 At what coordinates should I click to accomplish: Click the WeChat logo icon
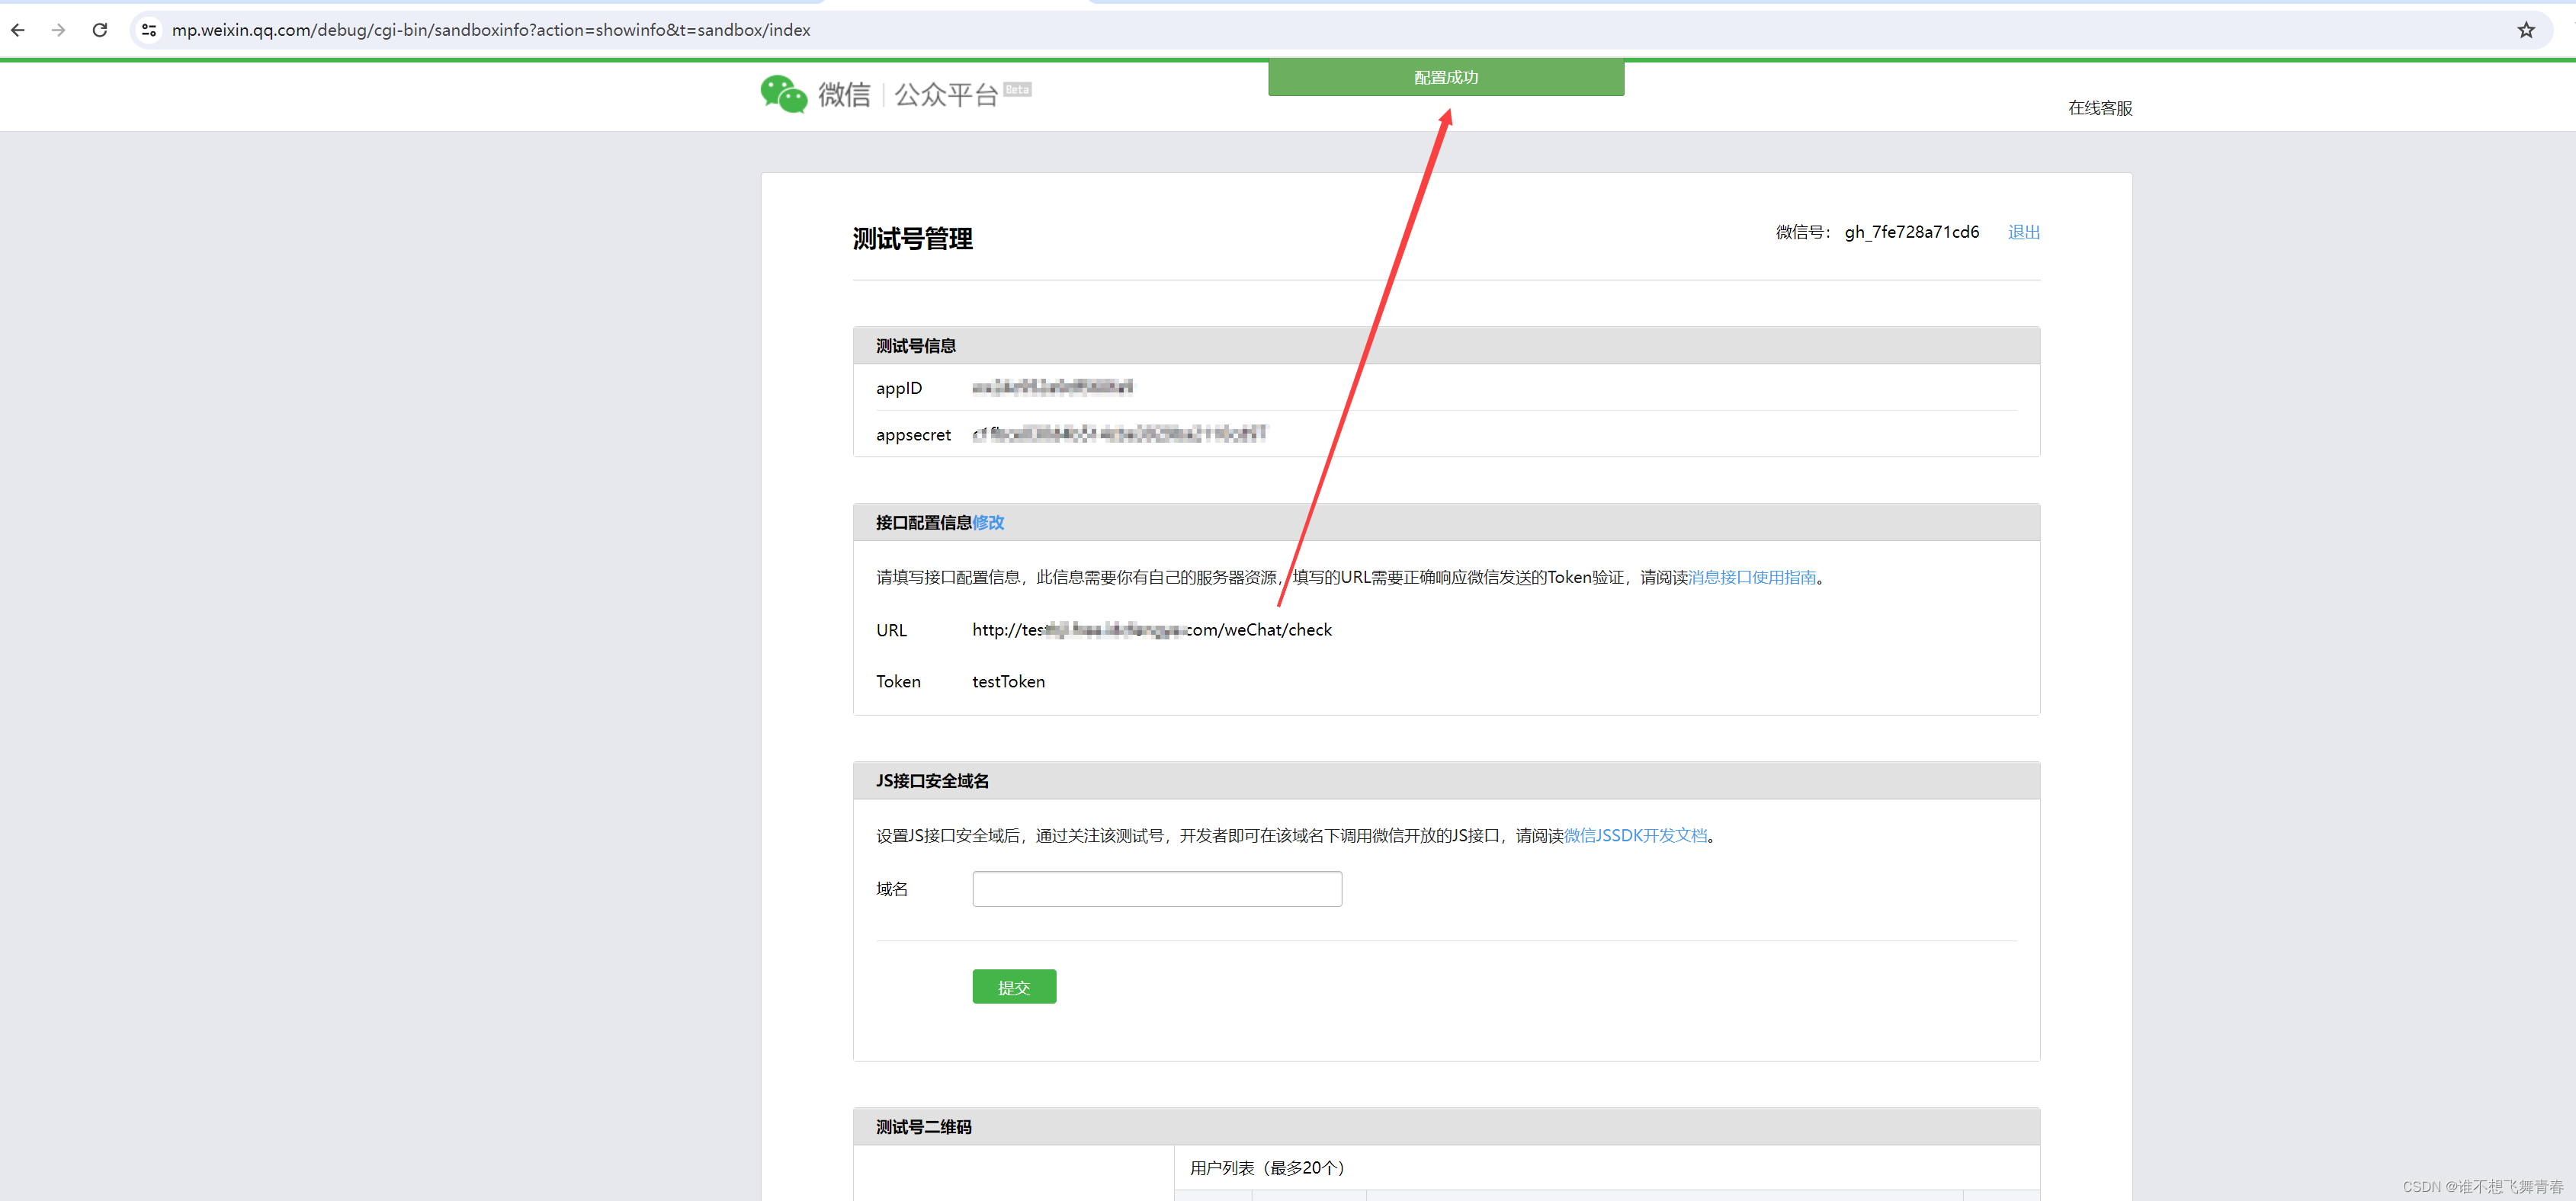point(783,94)
